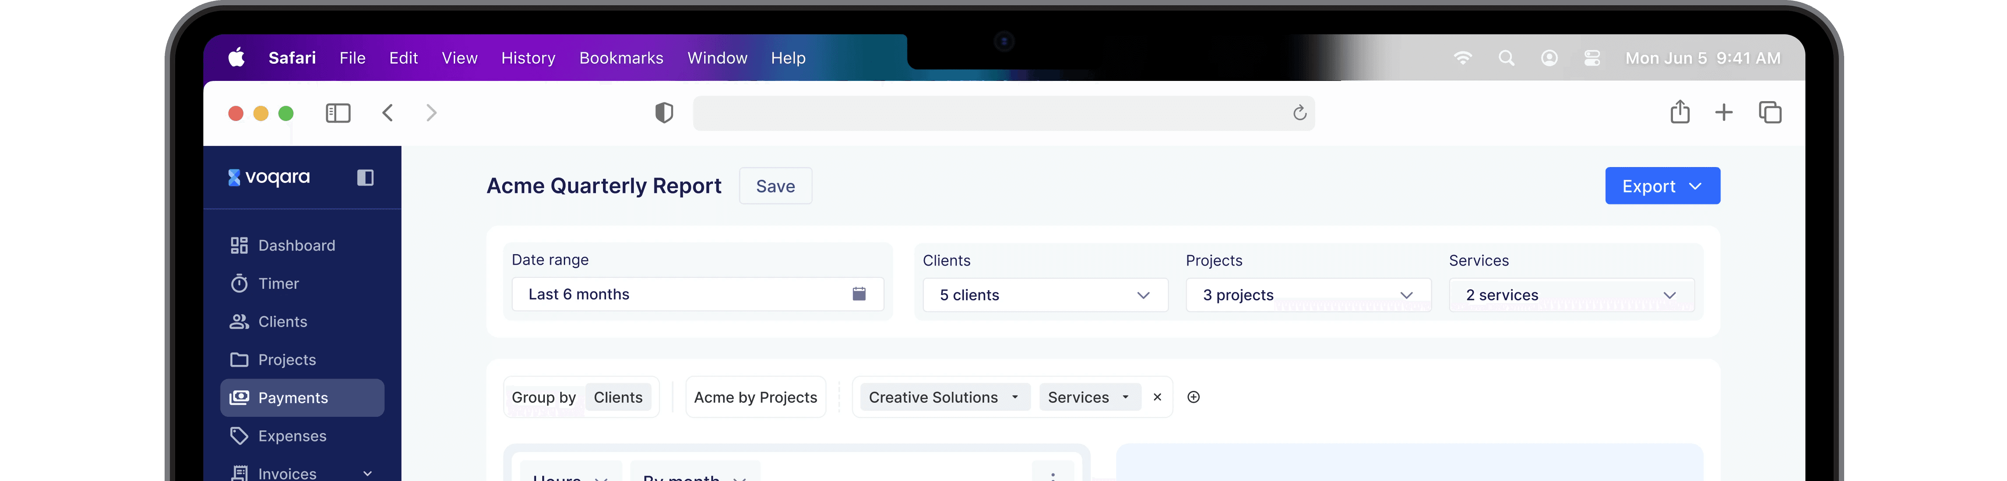Go to Dashboard in sidebar
Viewport: 2007px width, 481px height.
coord(296,245)
